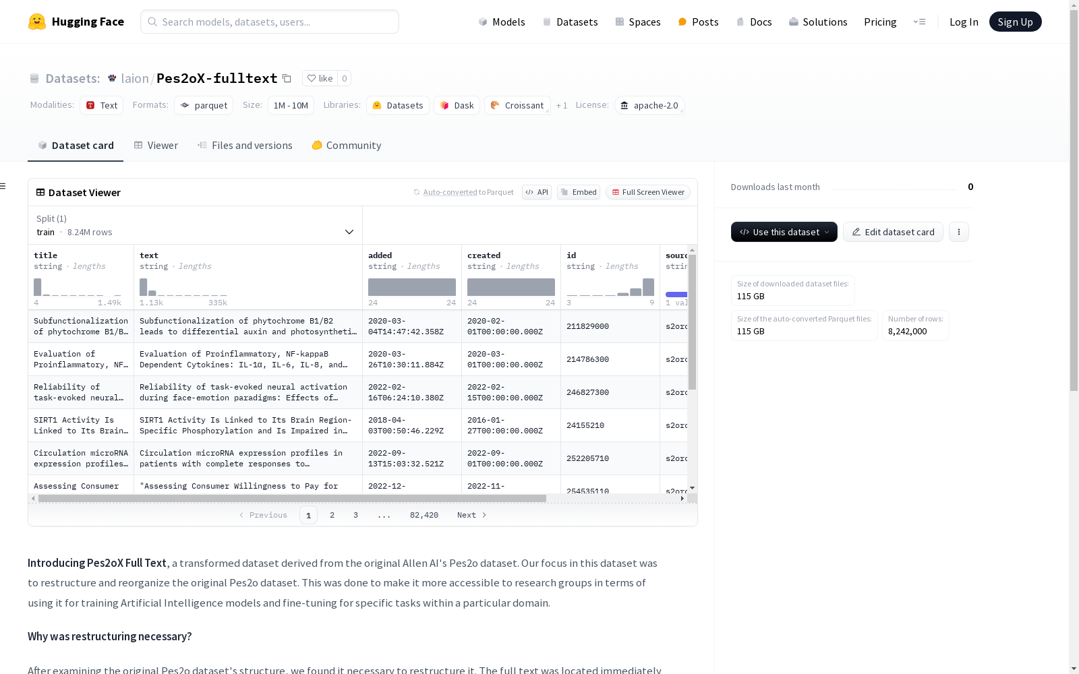Click Log In link
1079x674 pixels.
(964, 22)
